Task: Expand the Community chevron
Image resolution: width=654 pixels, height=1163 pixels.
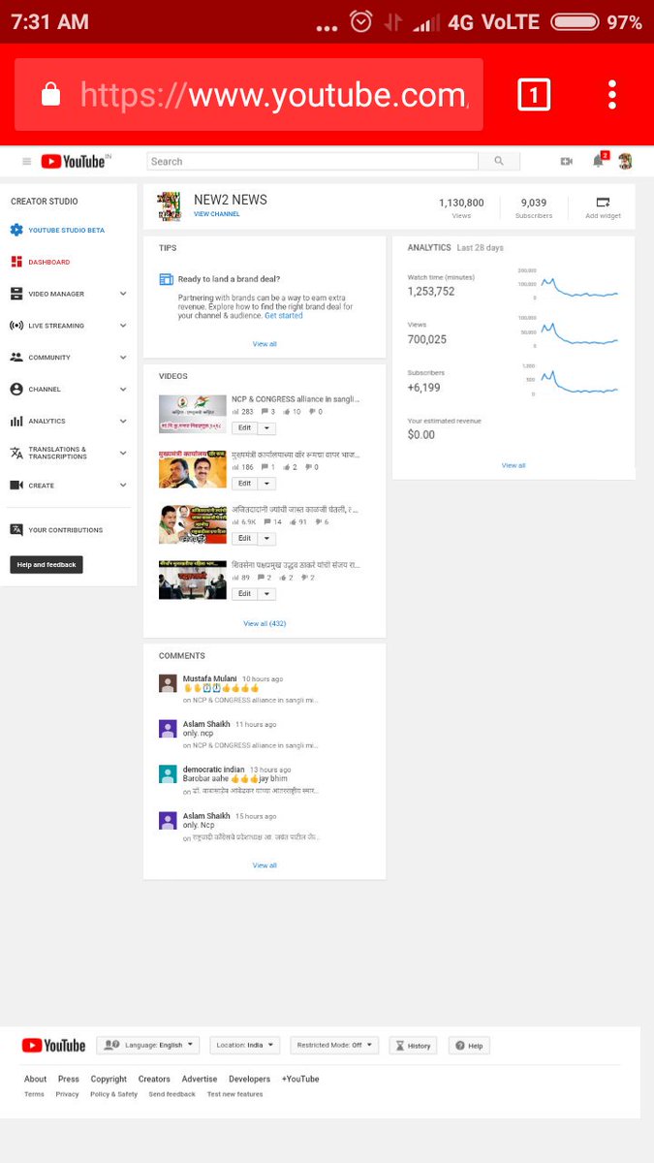Action: 123,358
